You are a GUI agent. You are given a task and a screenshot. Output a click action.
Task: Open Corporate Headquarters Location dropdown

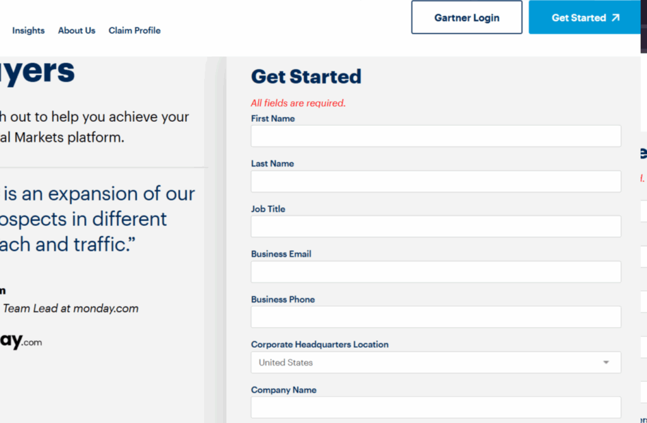[436, 362]
